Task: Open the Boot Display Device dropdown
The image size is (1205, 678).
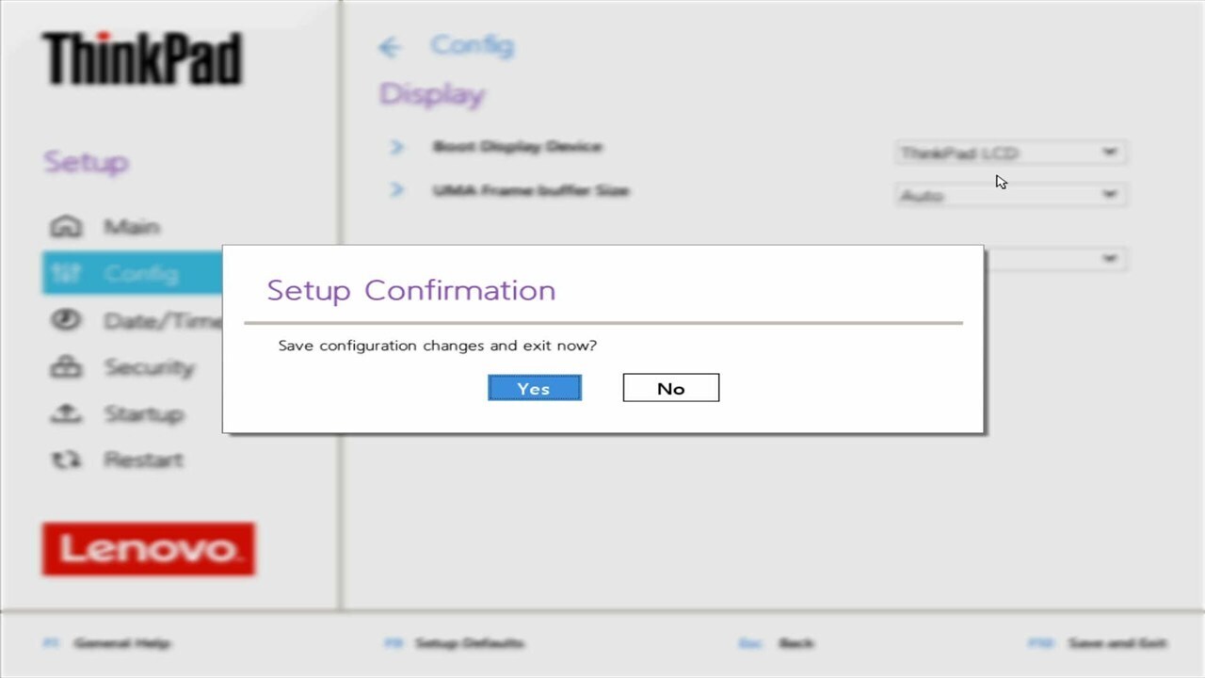Action: (1010, 153)
